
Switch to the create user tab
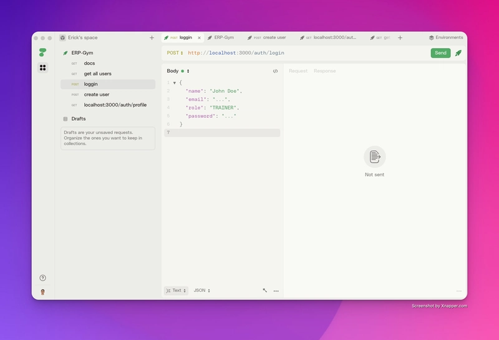267,37
